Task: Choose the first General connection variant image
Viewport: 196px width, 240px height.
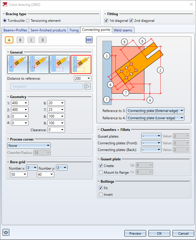Action: pyautogui.click(x=17, y=65)
